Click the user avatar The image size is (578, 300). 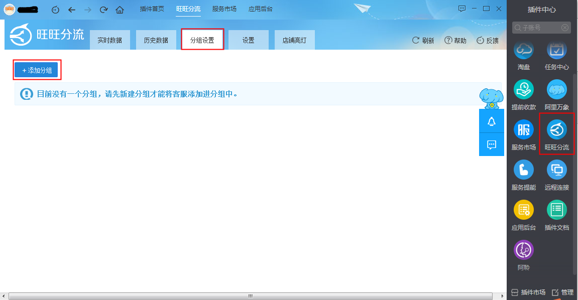point(9,10)
